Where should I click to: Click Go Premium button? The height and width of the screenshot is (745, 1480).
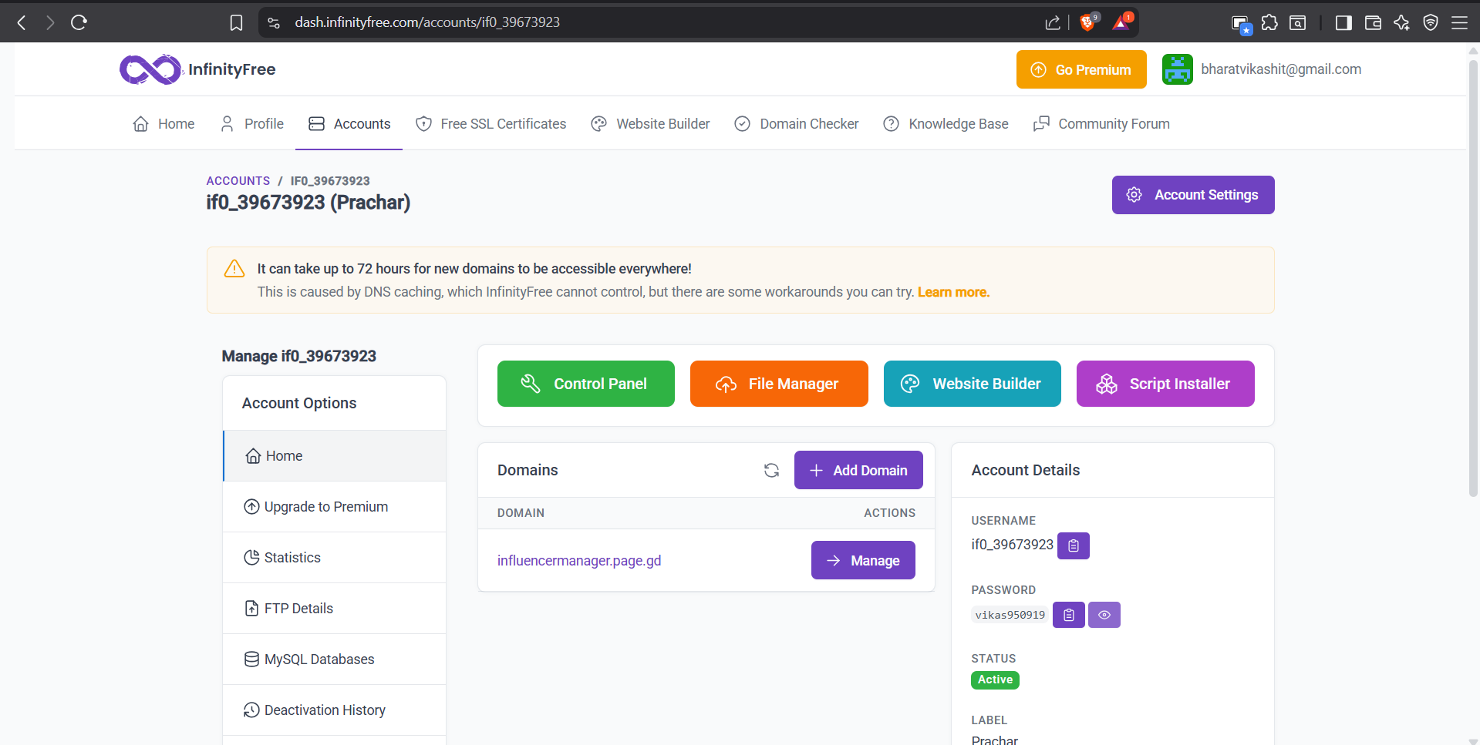coord(1081,69)
